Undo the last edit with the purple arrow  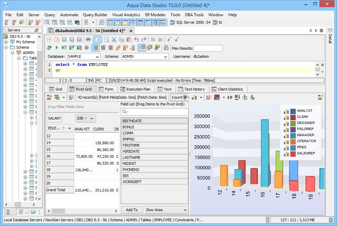pyautogui.click(x=136, y=40)
